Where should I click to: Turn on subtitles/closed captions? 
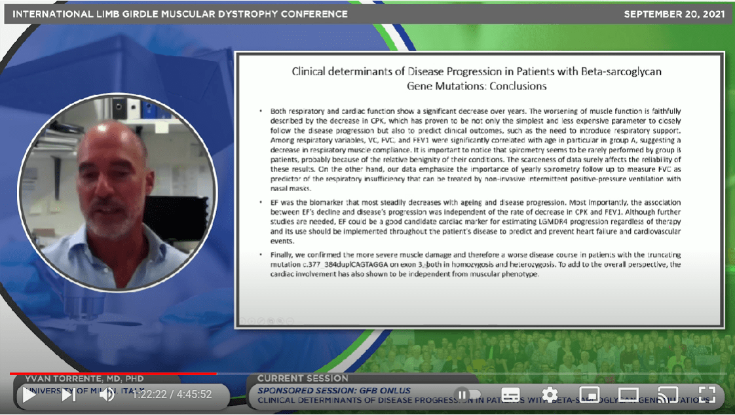tap(510, 395)
